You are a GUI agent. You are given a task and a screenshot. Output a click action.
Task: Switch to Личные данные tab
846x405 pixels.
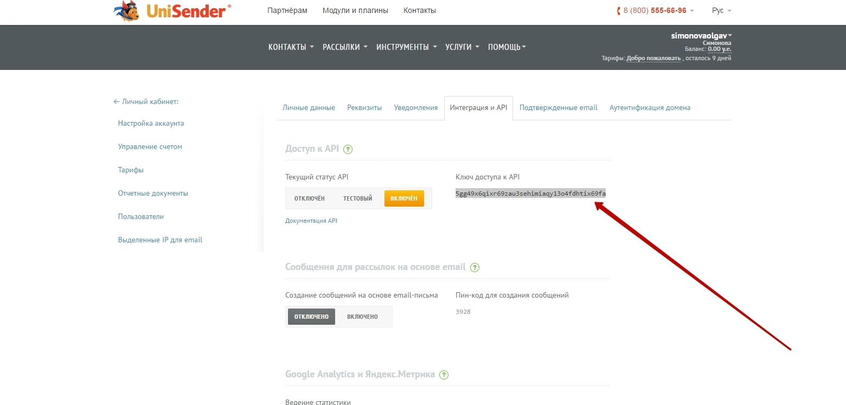tap(309, 107)
